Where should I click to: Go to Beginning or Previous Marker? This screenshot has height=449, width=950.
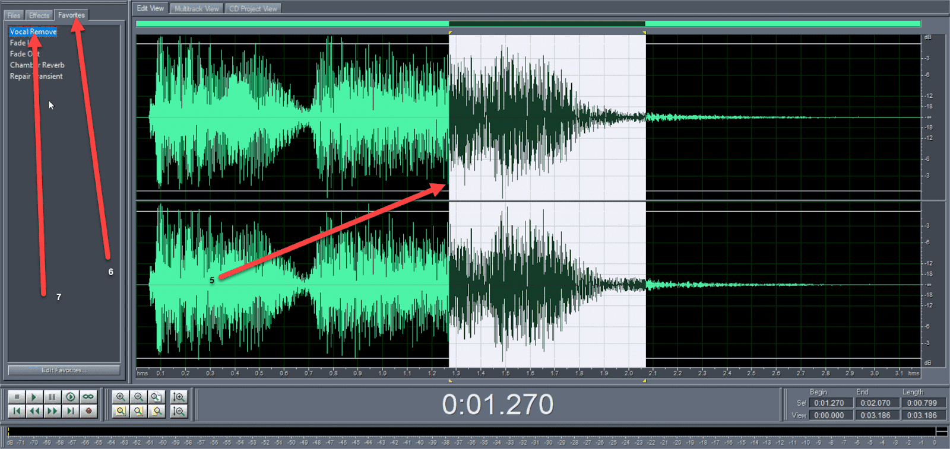17,411
